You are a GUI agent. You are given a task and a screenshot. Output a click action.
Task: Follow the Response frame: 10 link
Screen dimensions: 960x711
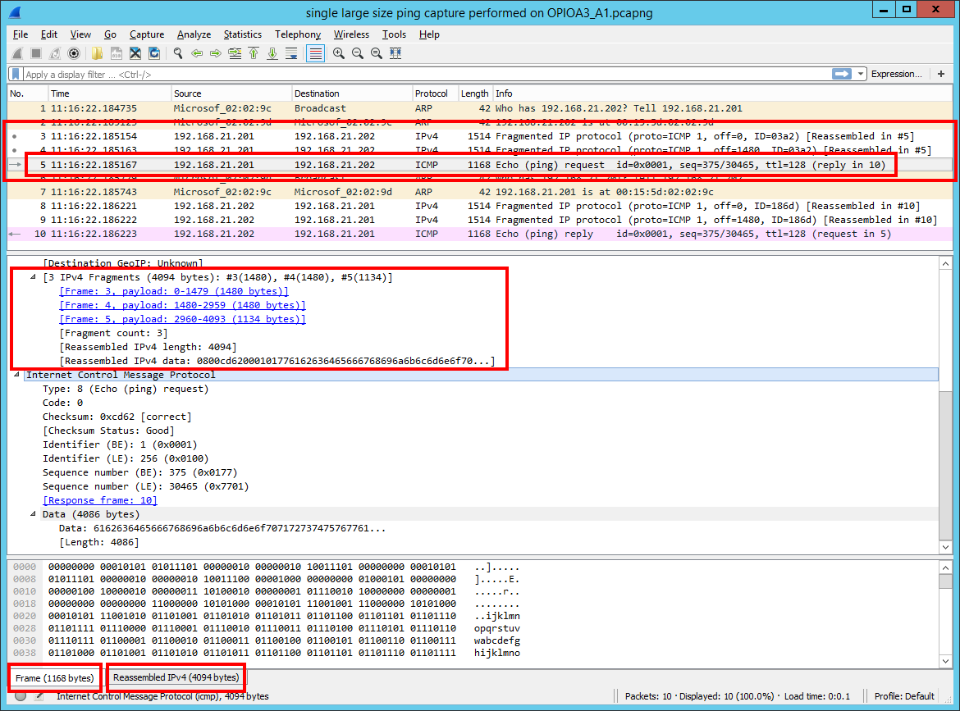[x=100, y=500]
